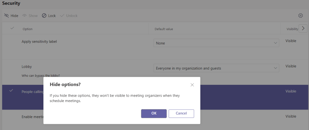Click the Visible status in Lobby row
Screen dimensions: 309x130
click(291, 66)
